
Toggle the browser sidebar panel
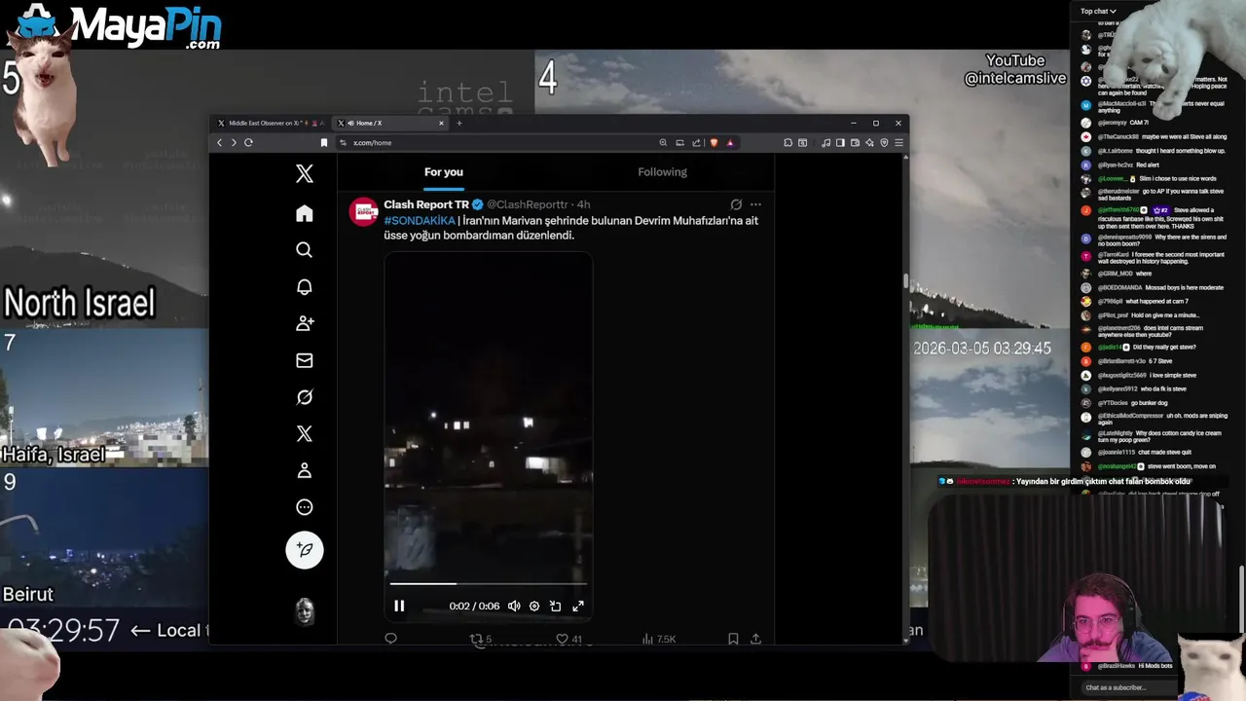tap(840, 142)
